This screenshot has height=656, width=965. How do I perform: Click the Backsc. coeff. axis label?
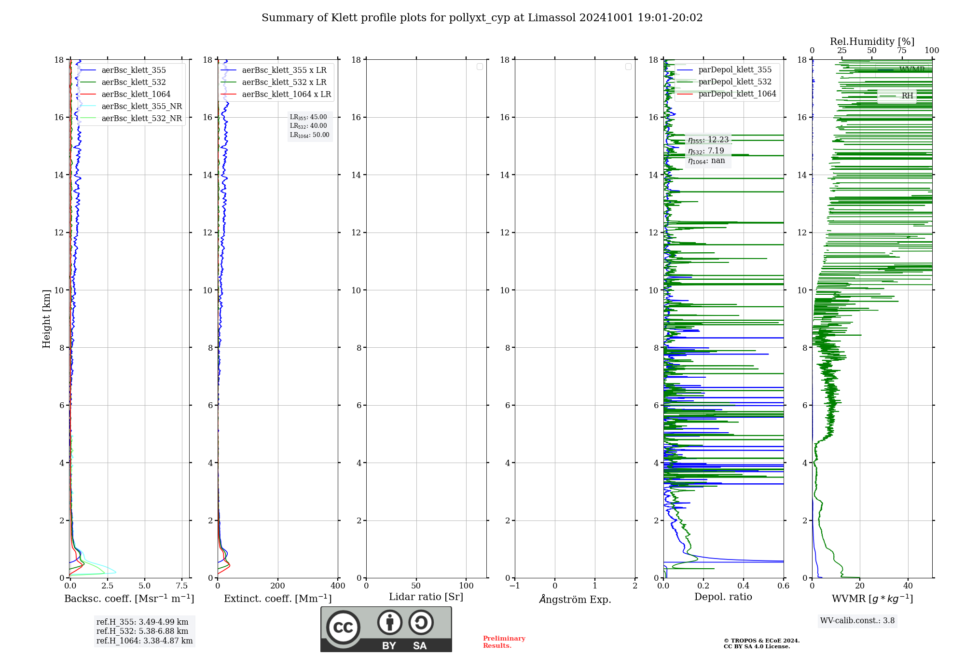coord(129,599)
